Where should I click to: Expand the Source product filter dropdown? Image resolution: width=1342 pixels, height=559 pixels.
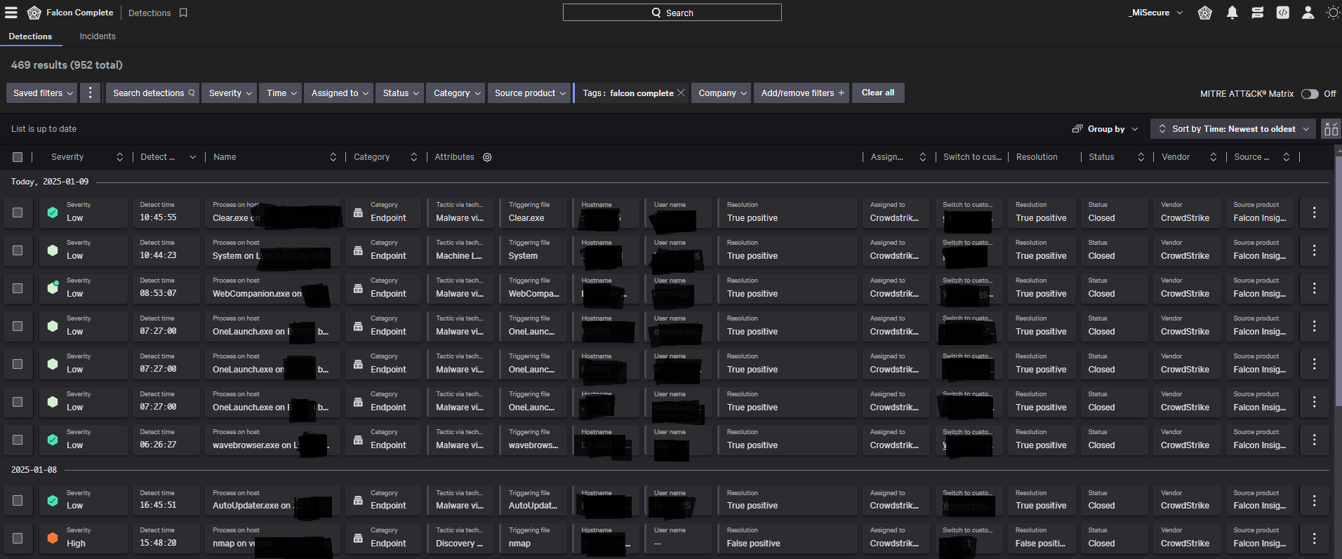click(x=529, y=93)
